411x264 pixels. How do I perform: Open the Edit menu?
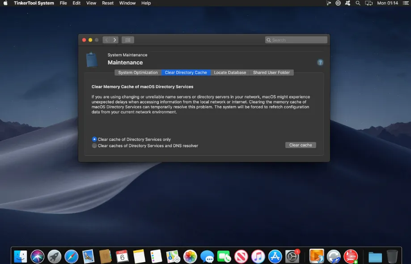pyautogui.click(x=76, y=3)
